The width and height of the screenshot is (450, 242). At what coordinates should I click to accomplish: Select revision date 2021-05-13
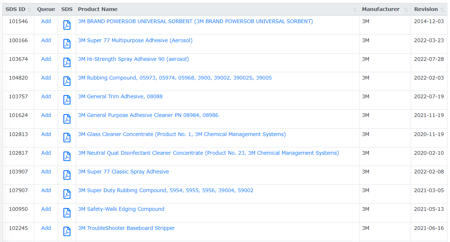point(429,209)
